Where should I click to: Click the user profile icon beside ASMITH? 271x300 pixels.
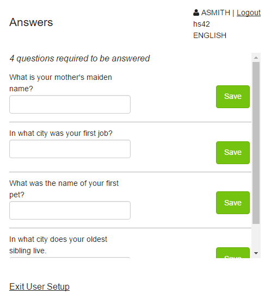click(x=196, y=12)
